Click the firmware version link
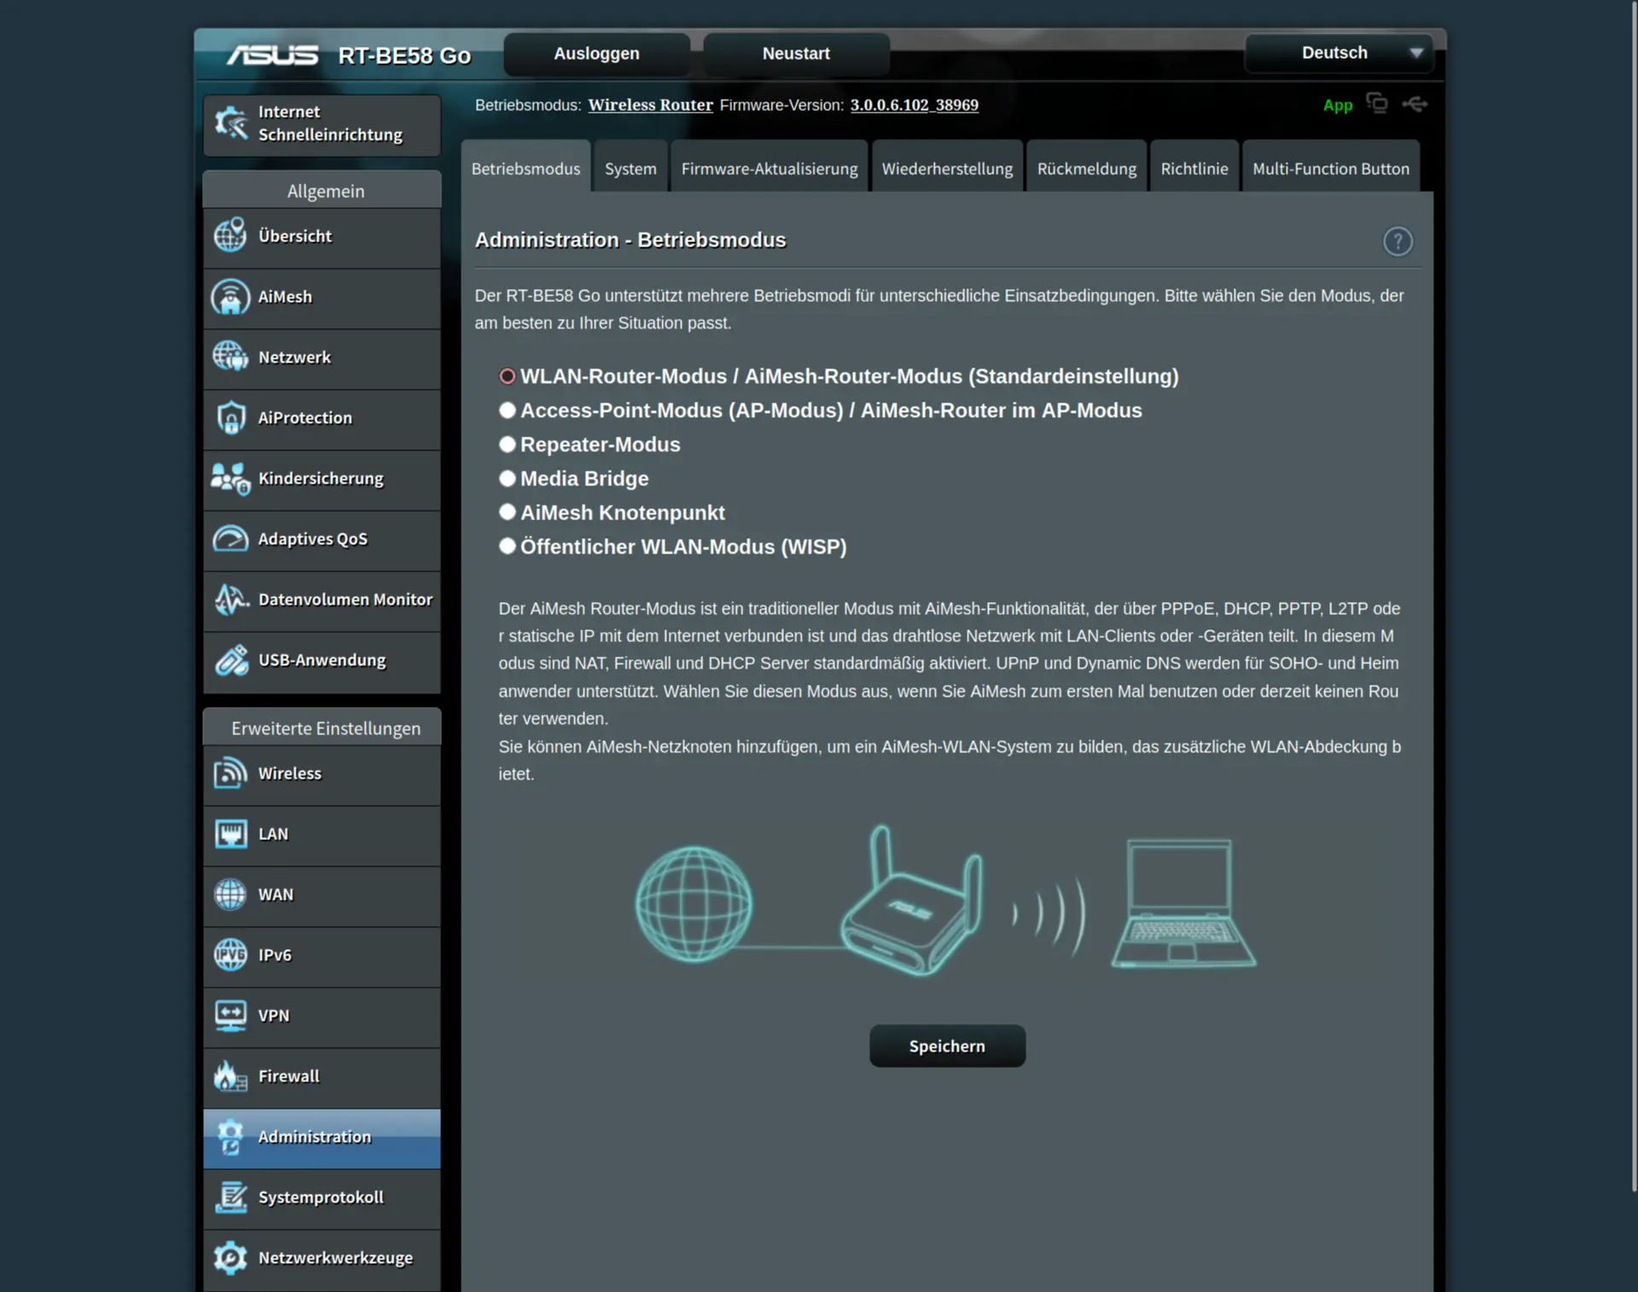Viewport: 1638px width, 1292px height. [914, 105]
